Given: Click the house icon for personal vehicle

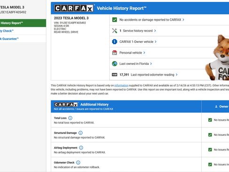Looking at the screenshot, I should pos(114,53).
